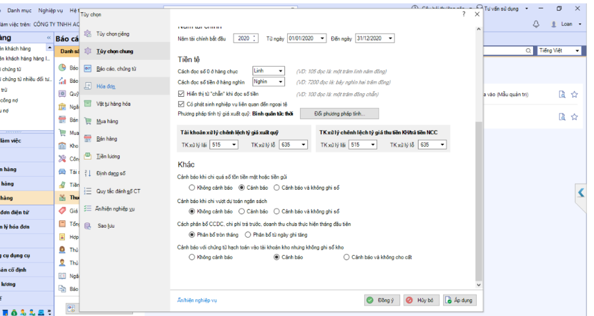Click scroll down arrow in dialog
Screen dimensions: 594x316
pyautogui.click(x=479, y=285)
